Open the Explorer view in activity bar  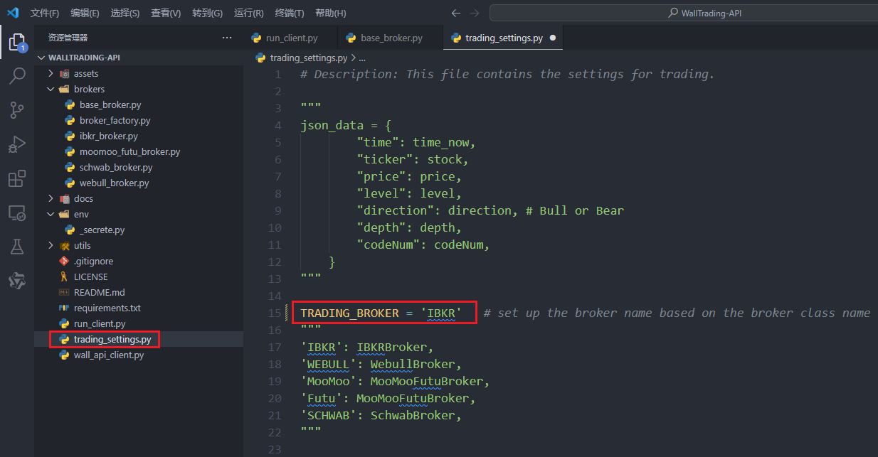point(16,43)
